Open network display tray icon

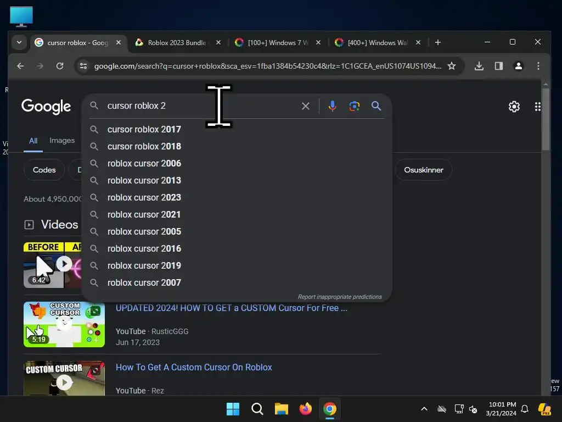pyautogui.click(x=459, y=409)
